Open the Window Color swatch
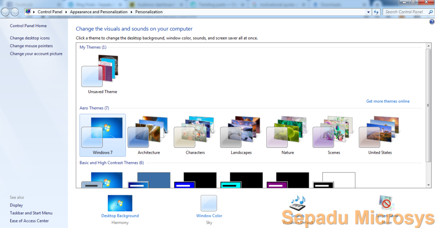This screenshot has width=435, height=228. point(209,203)
